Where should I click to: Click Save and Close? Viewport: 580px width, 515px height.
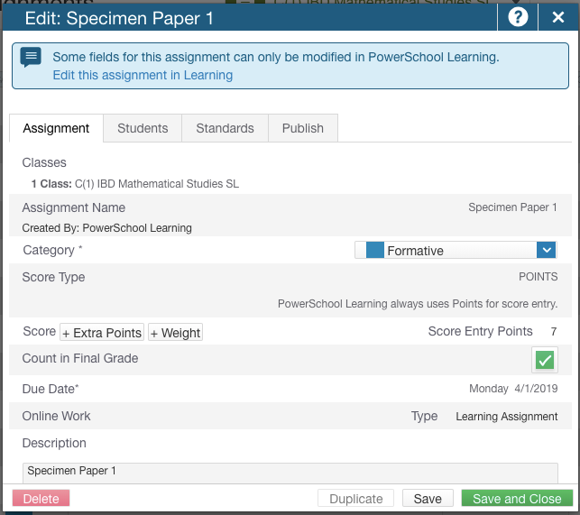[517, 499]
